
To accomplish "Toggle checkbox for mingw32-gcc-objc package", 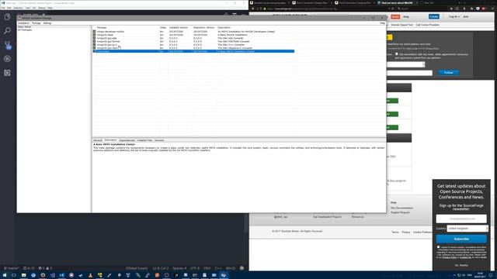I will (x=94, y=48).
